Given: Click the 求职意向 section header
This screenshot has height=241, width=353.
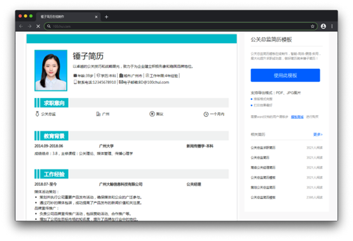Looking at the screenshot, I should point(54,103).
